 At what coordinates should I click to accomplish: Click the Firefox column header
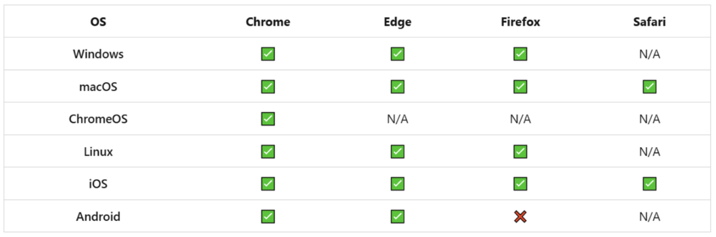pyautogui.click(x=520, y=22)
